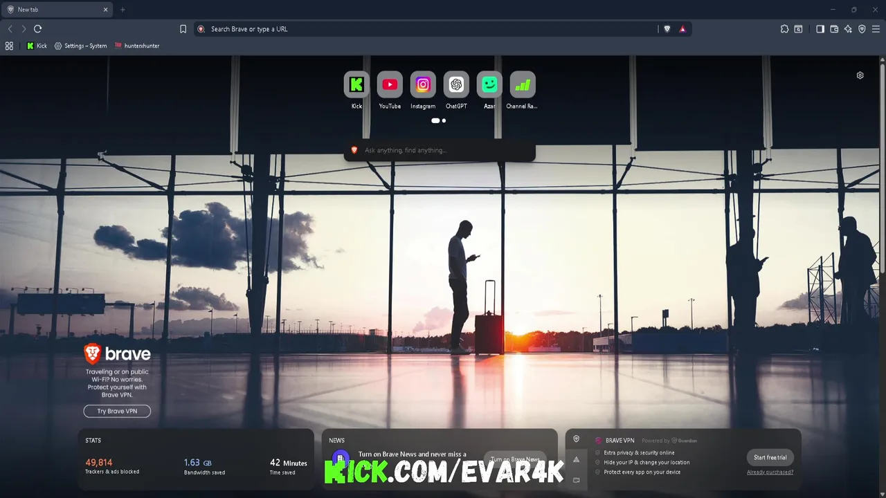Select the VPN shield widget tab icon
Viewport: 886px width, 498px height.
(576, 439)
